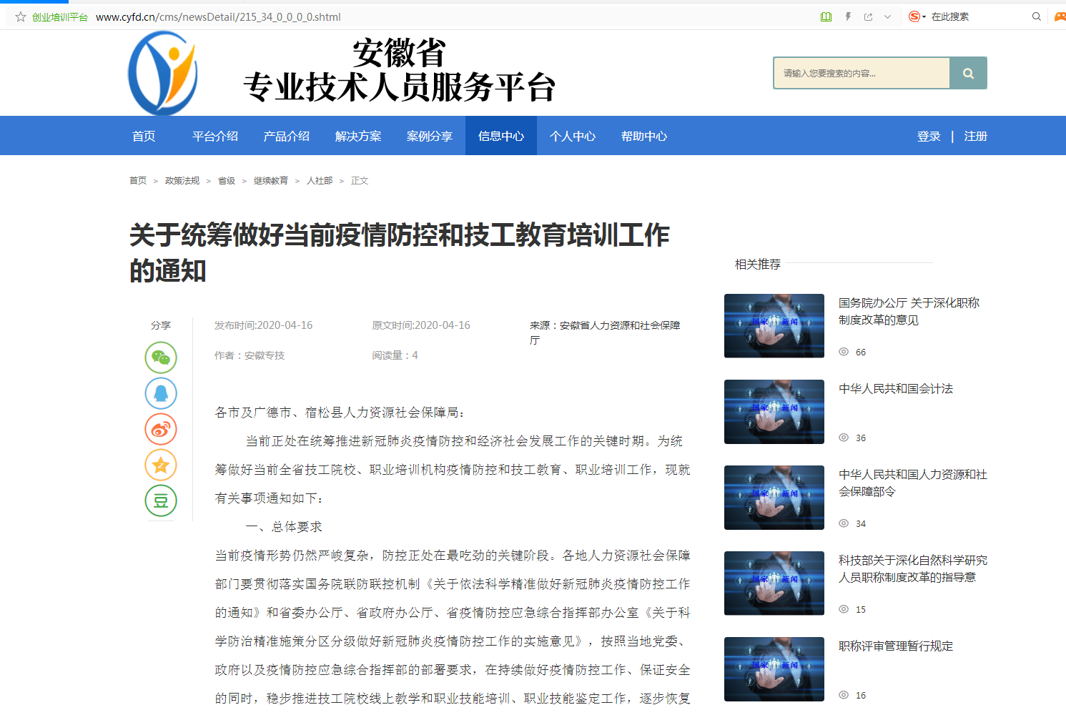
Task: Click 继续教育 breadcrumb link
Action: tap(271, 181)
